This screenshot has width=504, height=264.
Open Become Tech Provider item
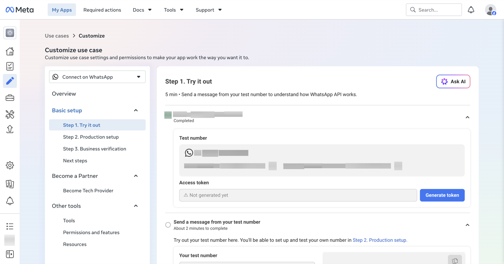(x=88, y=190)
